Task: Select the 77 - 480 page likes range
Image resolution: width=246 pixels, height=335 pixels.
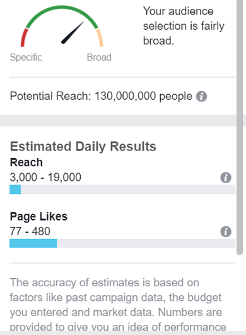Action: click(30, 231)
